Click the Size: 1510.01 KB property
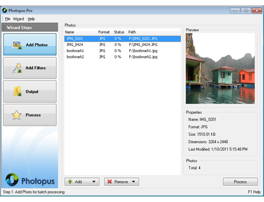Image resolution: width=264 pixels, height=202 pixels. (x=202, y=134)
